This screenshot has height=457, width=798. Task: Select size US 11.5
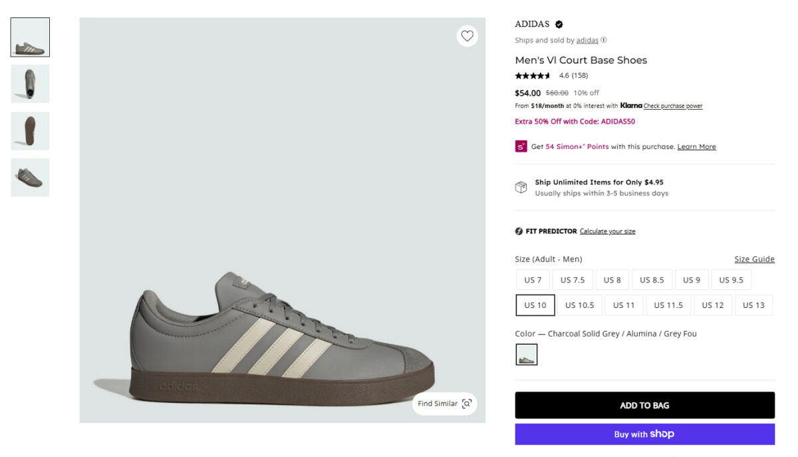[668, 305]
